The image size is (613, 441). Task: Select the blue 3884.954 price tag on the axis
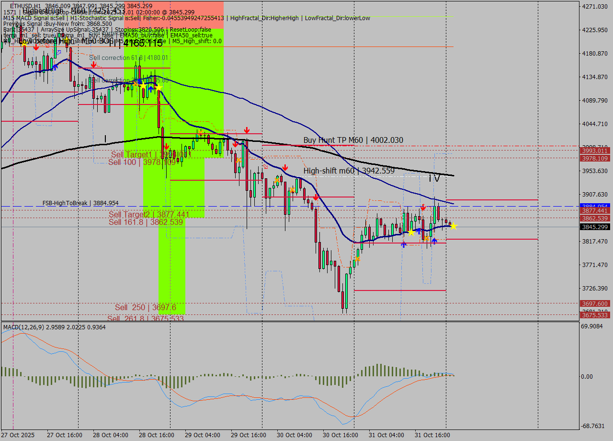594,206
